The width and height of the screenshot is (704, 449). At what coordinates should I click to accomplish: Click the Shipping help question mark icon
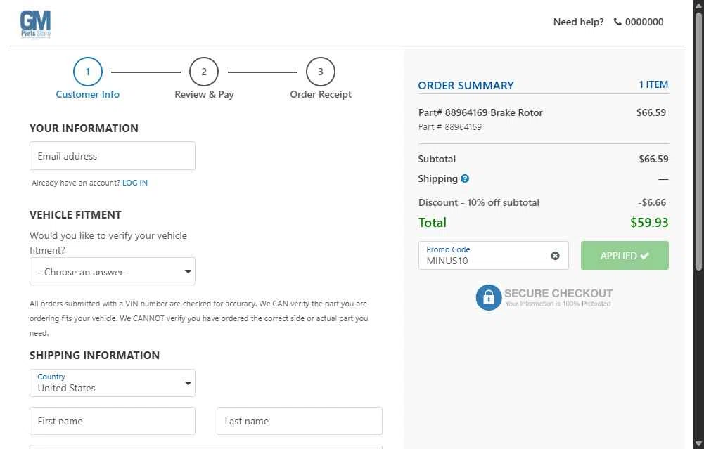point(465,178)
